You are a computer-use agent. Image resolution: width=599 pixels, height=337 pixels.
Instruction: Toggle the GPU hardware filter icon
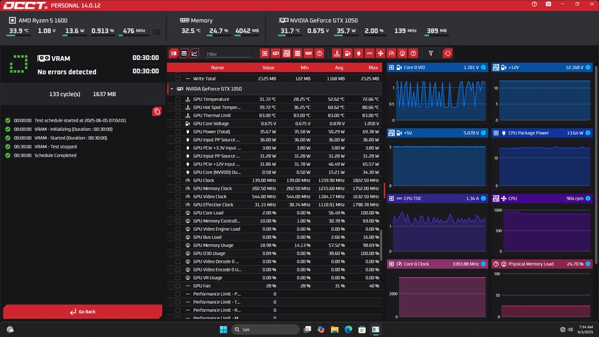tap(275, 54)
